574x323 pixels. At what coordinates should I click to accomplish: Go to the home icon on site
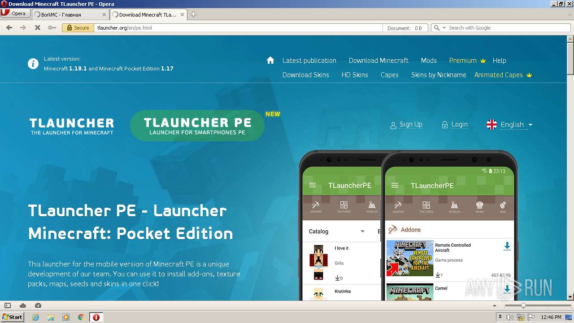pyautogui.click(x=270, y=60)
